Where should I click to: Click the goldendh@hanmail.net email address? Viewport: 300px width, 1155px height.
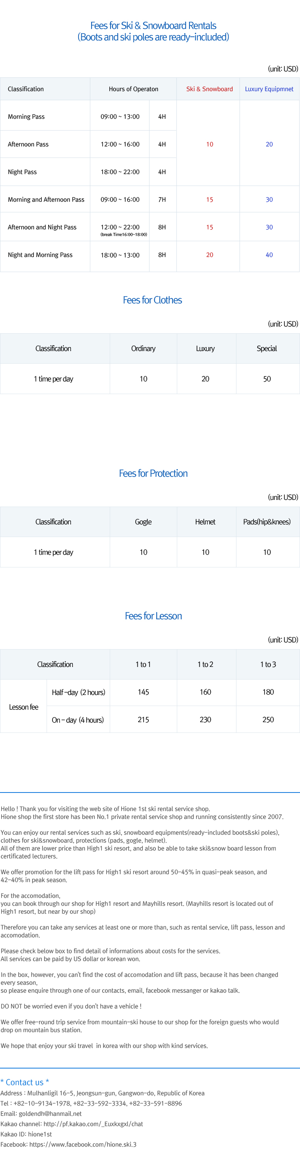[50, 1113]
